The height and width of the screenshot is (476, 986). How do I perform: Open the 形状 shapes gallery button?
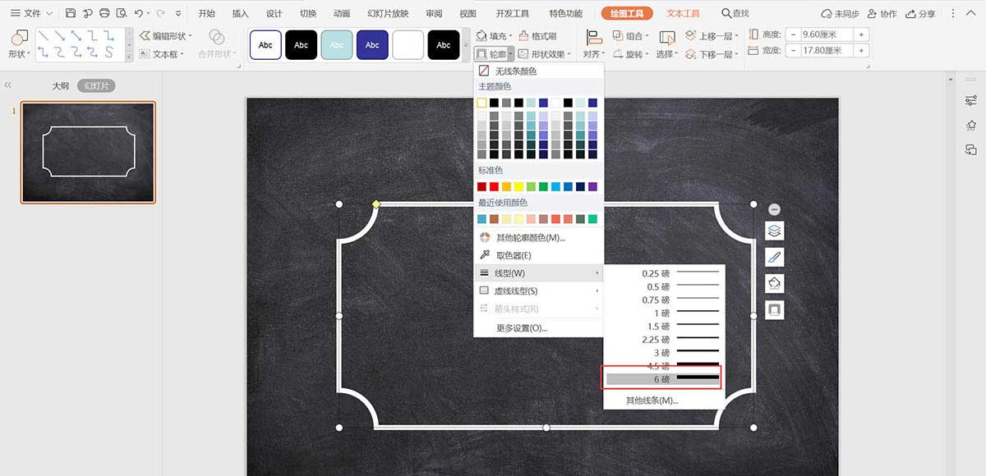coord(18,43)
